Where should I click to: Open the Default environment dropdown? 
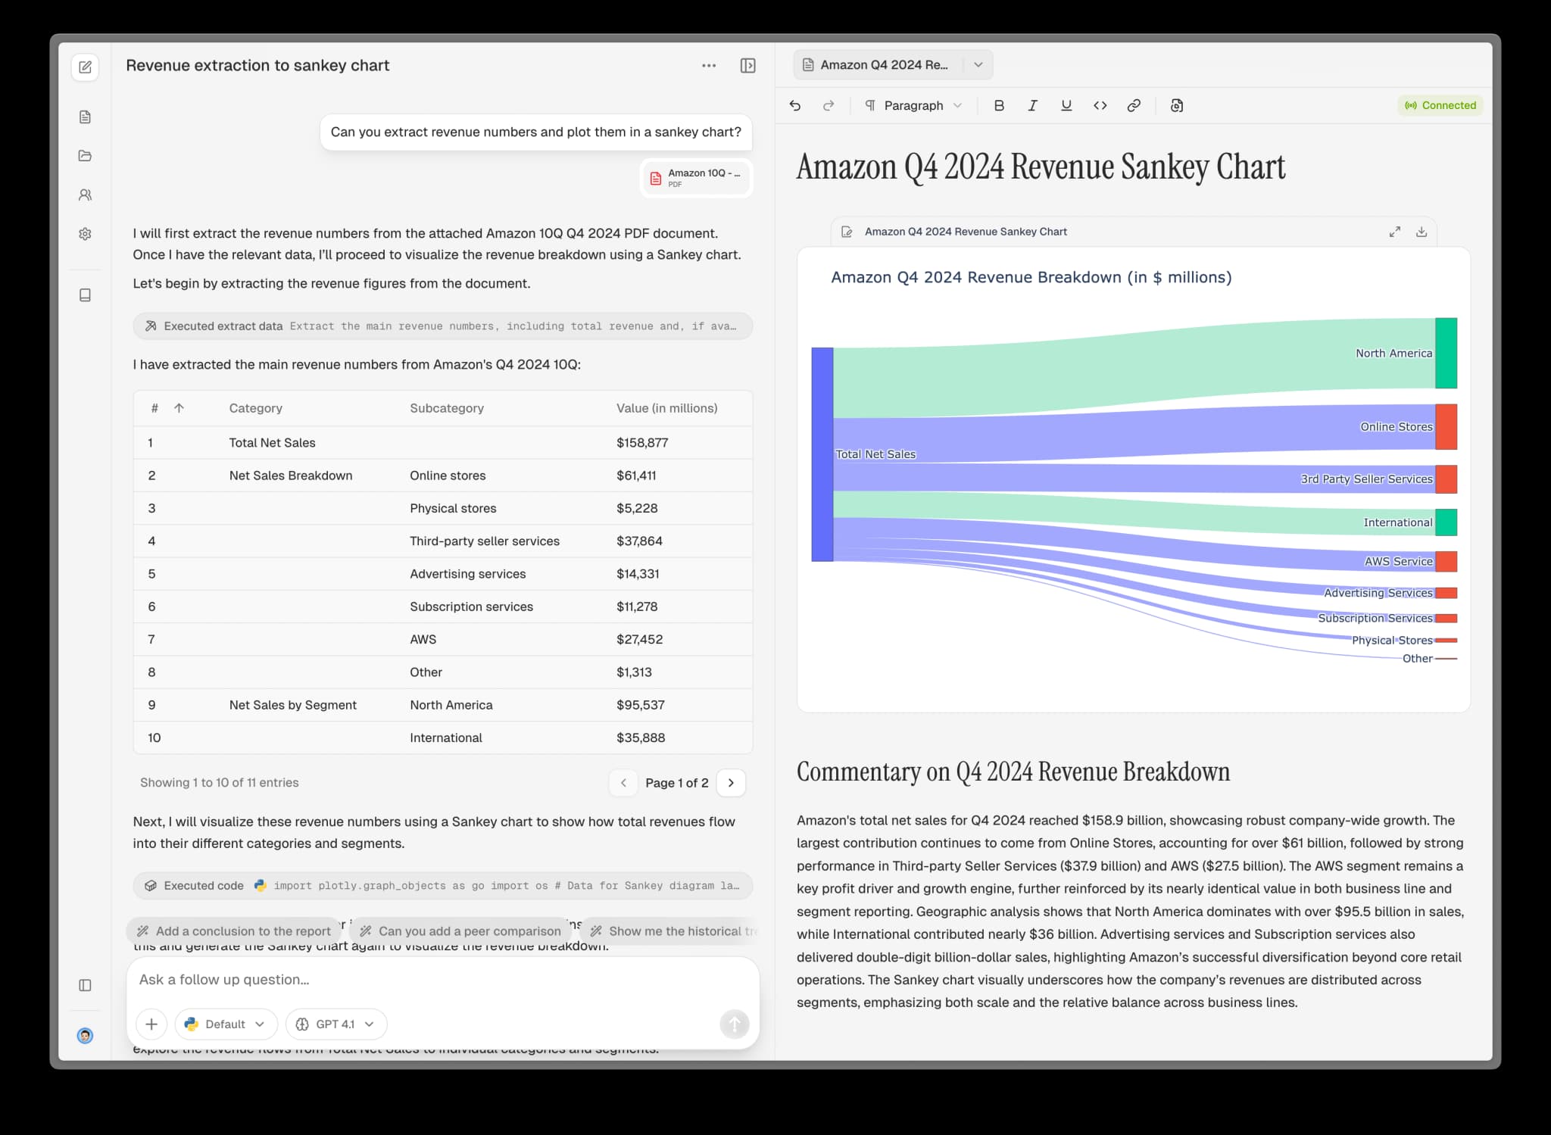(226, 1024)
